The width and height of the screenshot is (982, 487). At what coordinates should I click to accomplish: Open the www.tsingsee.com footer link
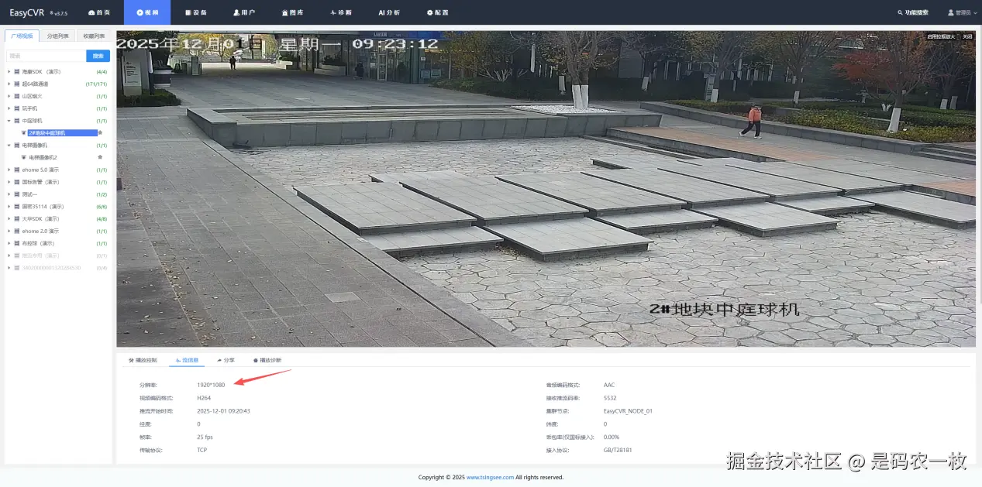tap(490, 477)
